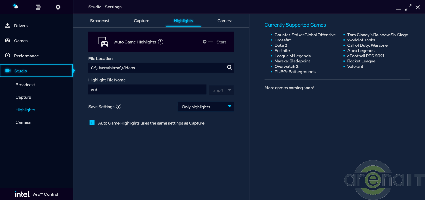Open the Camera tab
The width and height of the screenshot is (425, 200).
pyautogui.click(x=225, y=21)
